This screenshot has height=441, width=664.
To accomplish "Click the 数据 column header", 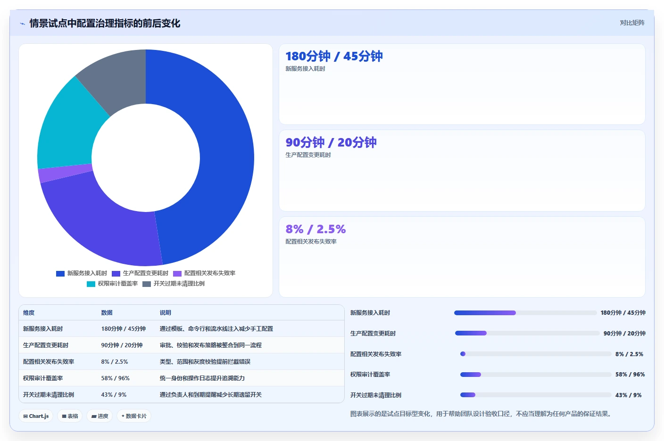I will [107, 313].
